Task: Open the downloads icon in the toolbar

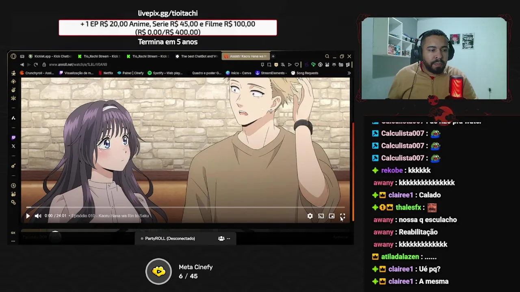Action: pos(320,64)
